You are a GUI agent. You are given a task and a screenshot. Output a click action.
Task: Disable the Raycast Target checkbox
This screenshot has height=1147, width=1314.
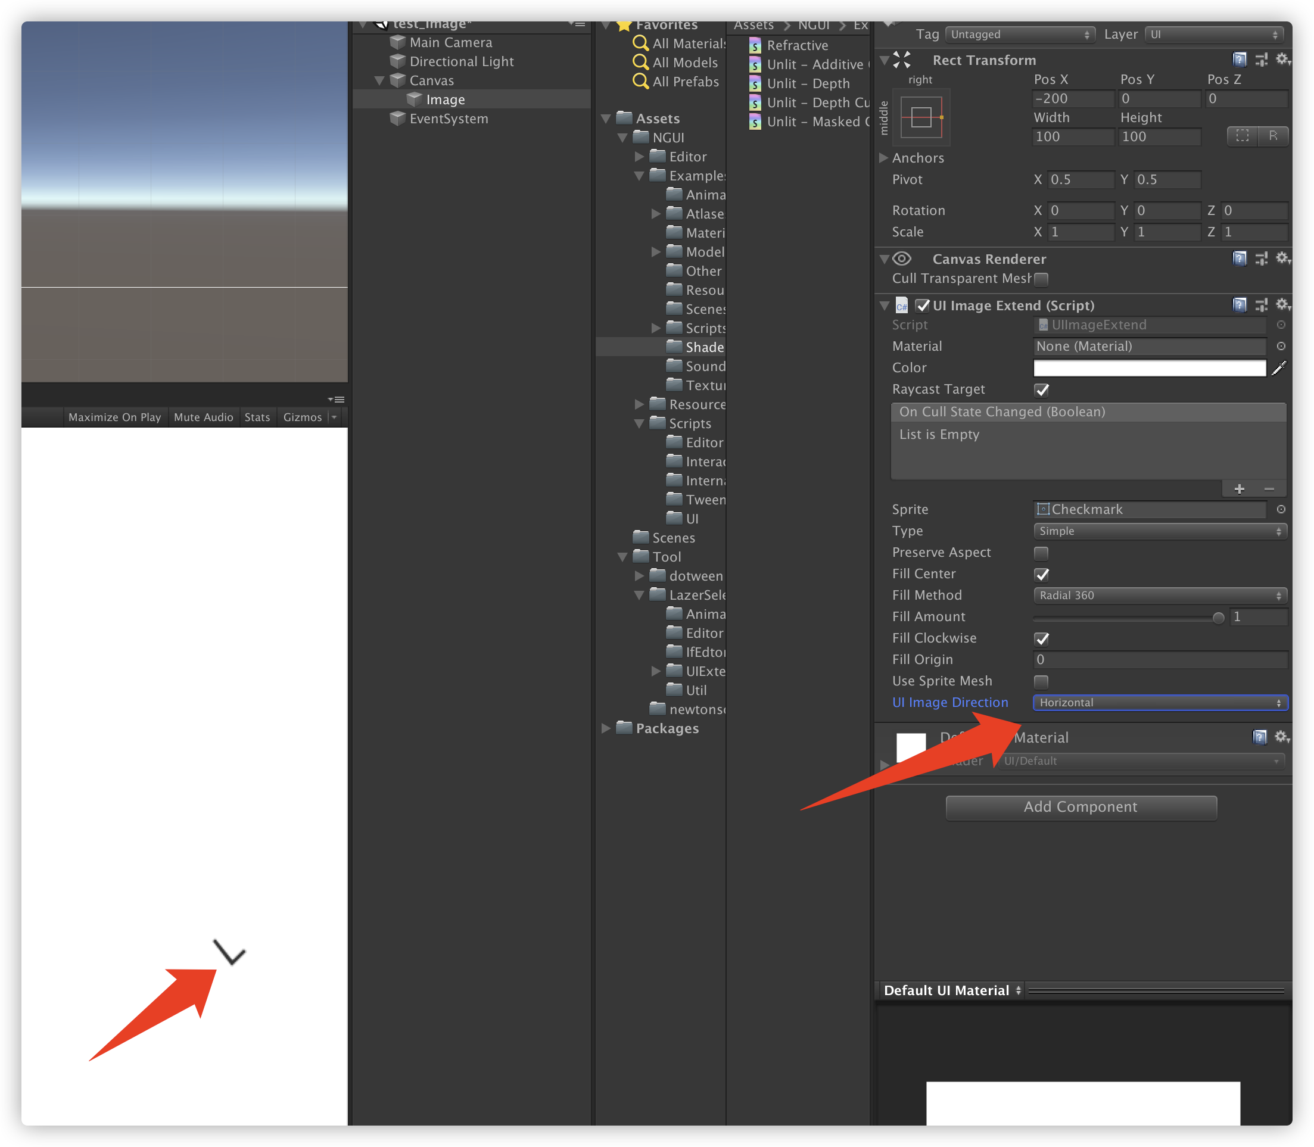click(1041, 390)
